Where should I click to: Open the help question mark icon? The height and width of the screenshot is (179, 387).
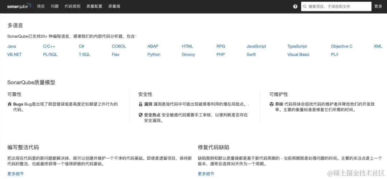295,6
